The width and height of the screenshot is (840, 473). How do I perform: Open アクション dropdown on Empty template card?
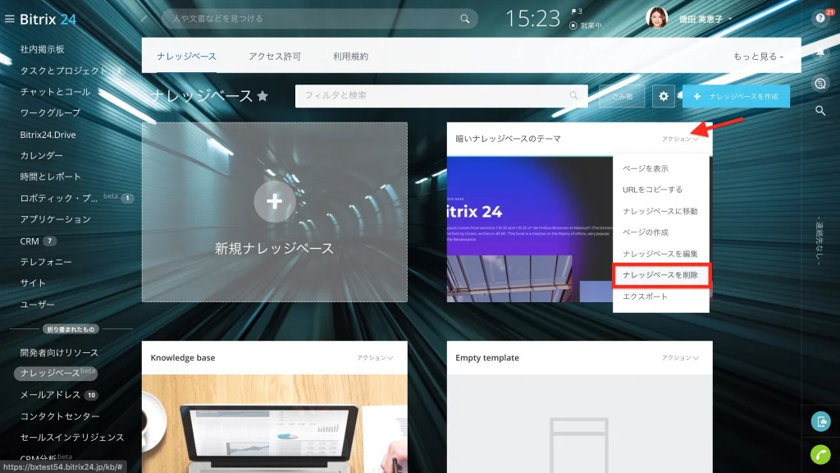pos(680,358)
